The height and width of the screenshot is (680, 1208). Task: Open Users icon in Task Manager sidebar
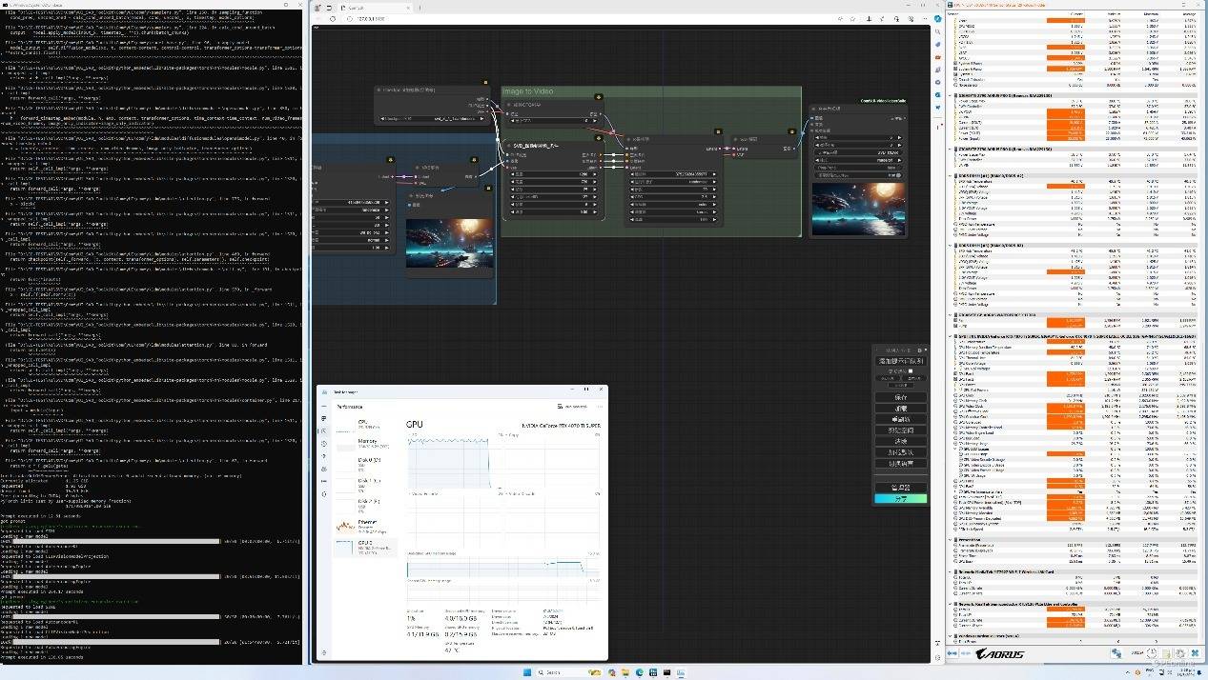324,469
